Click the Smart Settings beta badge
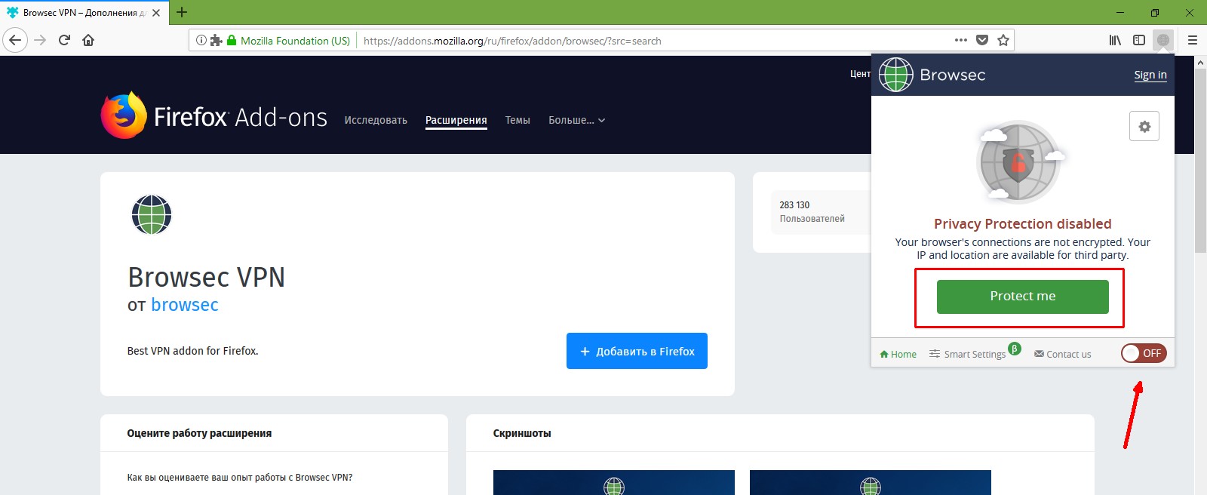1207x495 pixels. (x=1015, y=349)
